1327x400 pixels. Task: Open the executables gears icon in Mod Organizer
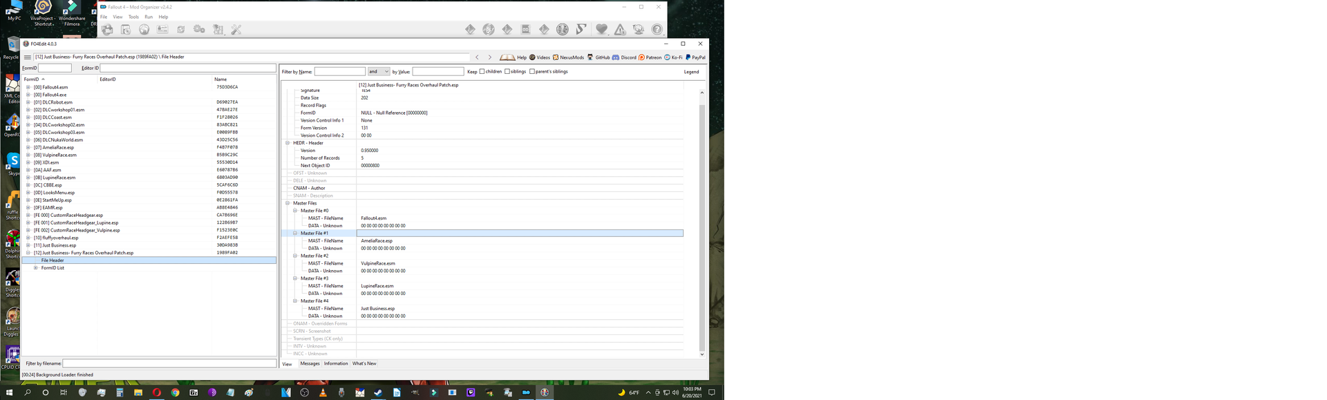(199, 29)
